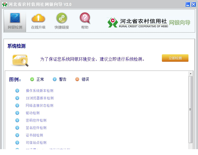Select IE浏览器版本检测 item text
The width and height of the screenshot is (198, 155).
point(40,98)
